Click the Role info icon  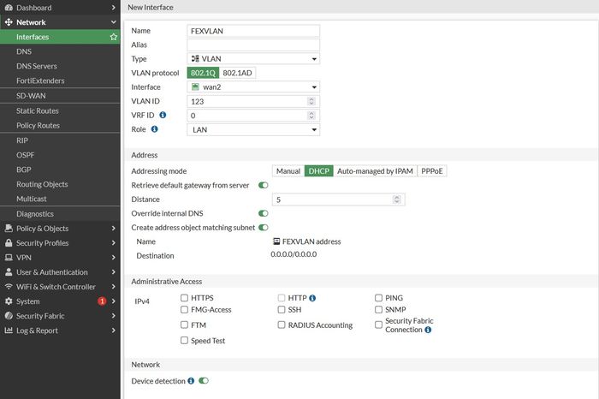pos(154,129)
